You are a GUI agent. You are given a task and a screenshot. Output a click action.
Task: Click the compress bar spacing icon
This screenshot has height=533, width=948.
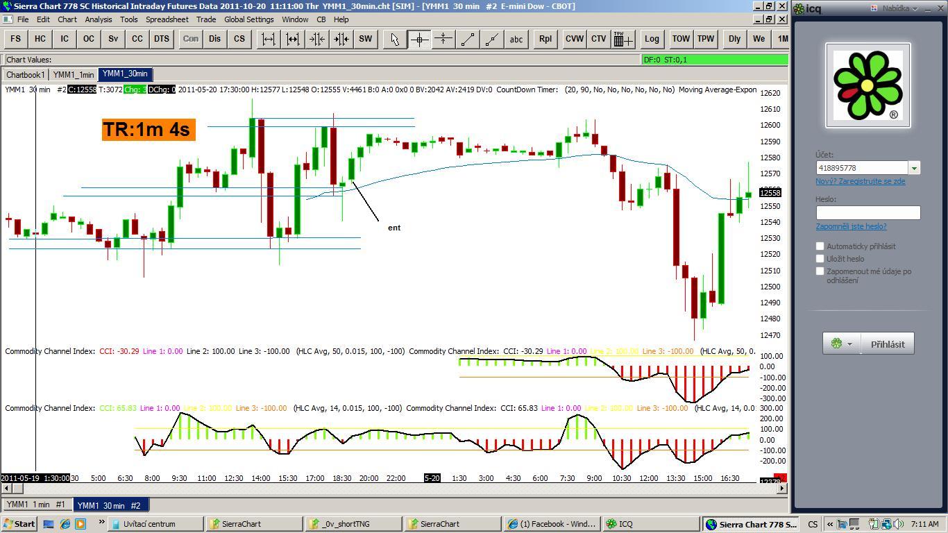[x=292, y=39]
